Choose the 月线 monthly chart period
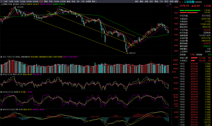This screenshot has height=126, width=212. [51, 1]
